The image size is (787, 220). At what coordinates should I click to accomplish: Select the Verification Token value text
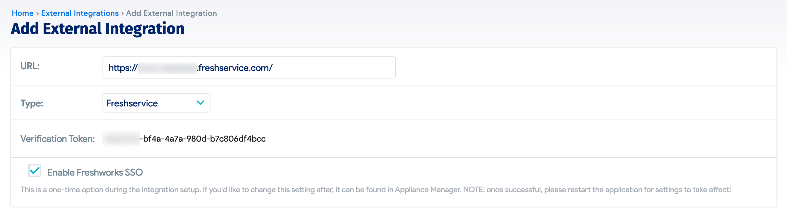coord(183,139)
